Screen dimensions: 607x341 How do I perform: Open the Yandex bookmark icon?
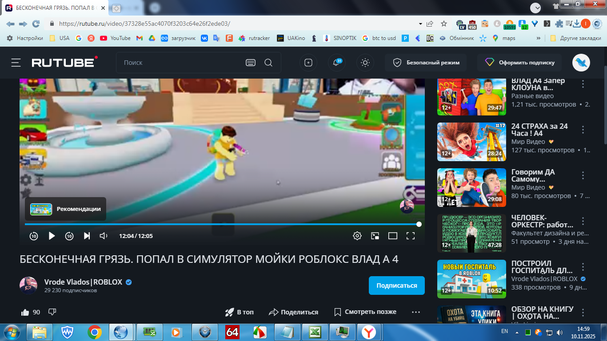(x=91, y=38)
